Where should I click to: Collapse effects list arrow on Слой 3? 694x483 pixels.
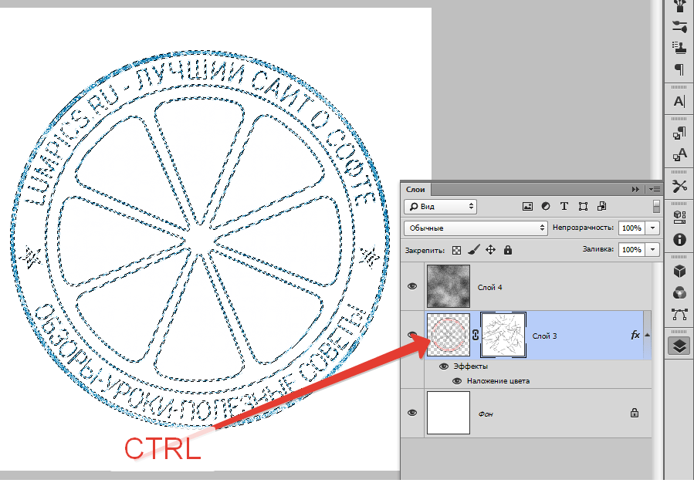click(647, 336)
